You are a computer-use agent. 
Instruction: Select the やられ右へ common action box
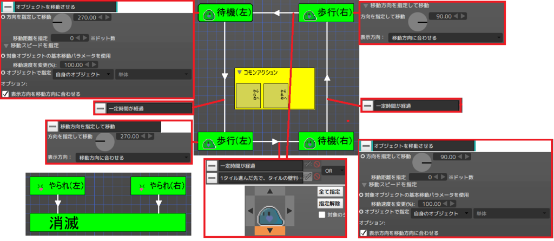point(276,95)
